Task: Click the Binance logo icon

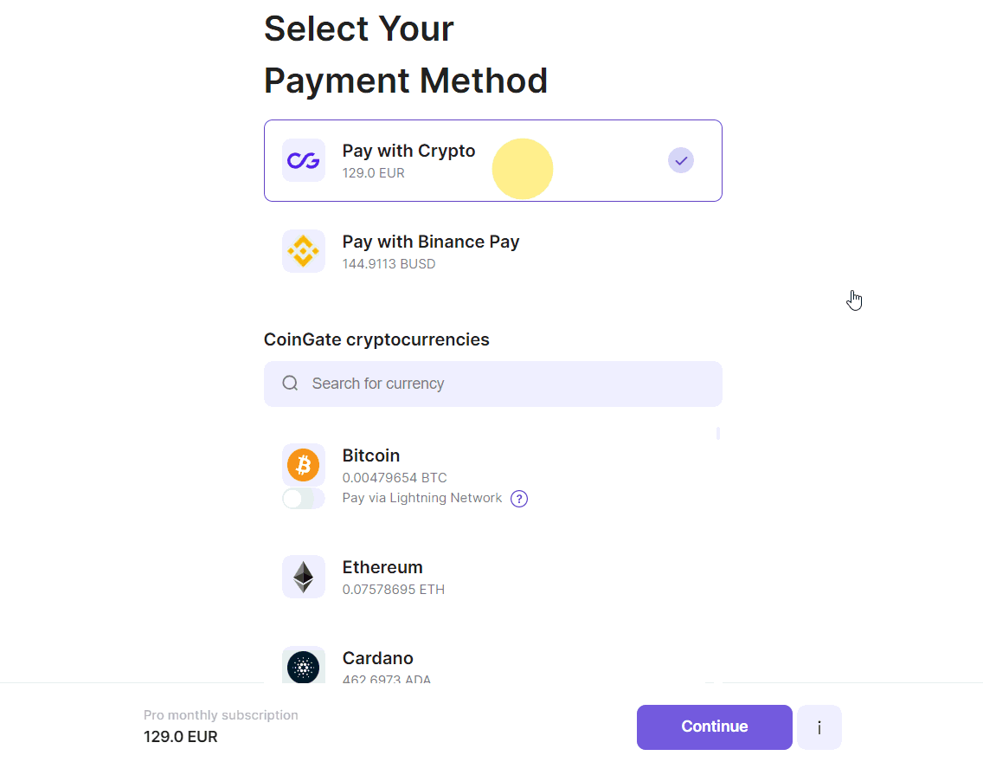Action: coord(303,251)
